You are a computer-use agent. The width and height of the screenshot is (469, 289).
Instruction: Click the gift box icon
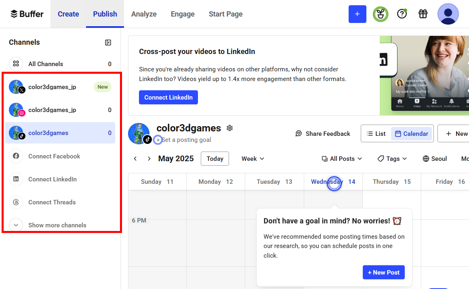point(423,14)
